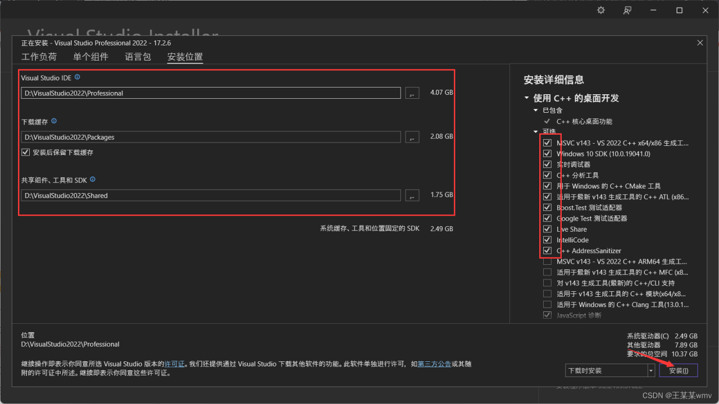
Task: Switch to the 工作负荷 tab
Action: [x=39, y=57]
